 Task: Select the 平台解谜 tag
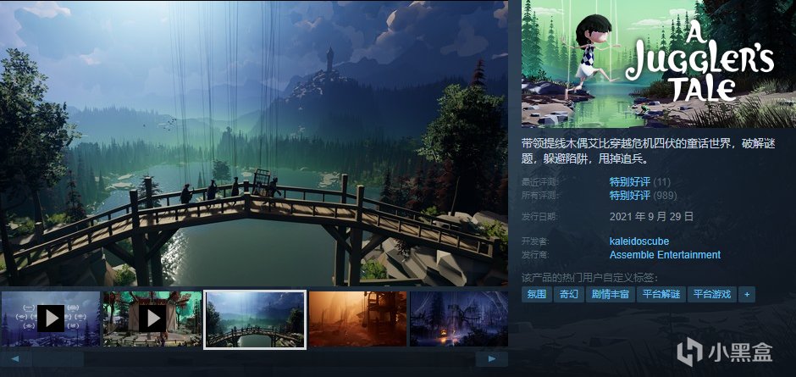pos(661,294)
